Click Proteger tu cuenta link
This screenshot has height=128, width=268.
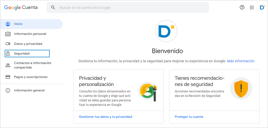pos(189,117)
